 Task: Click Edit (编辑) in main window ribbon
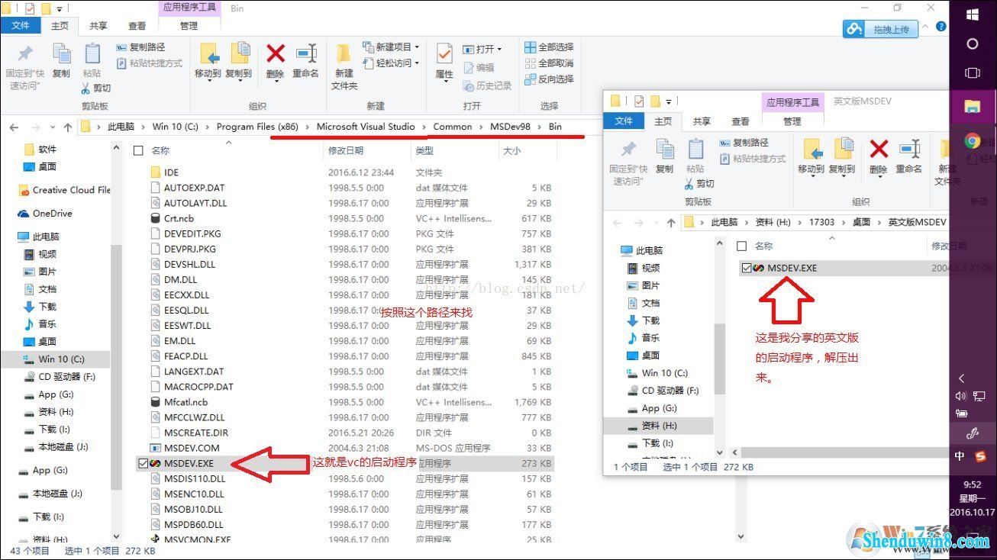click(478, 68)
